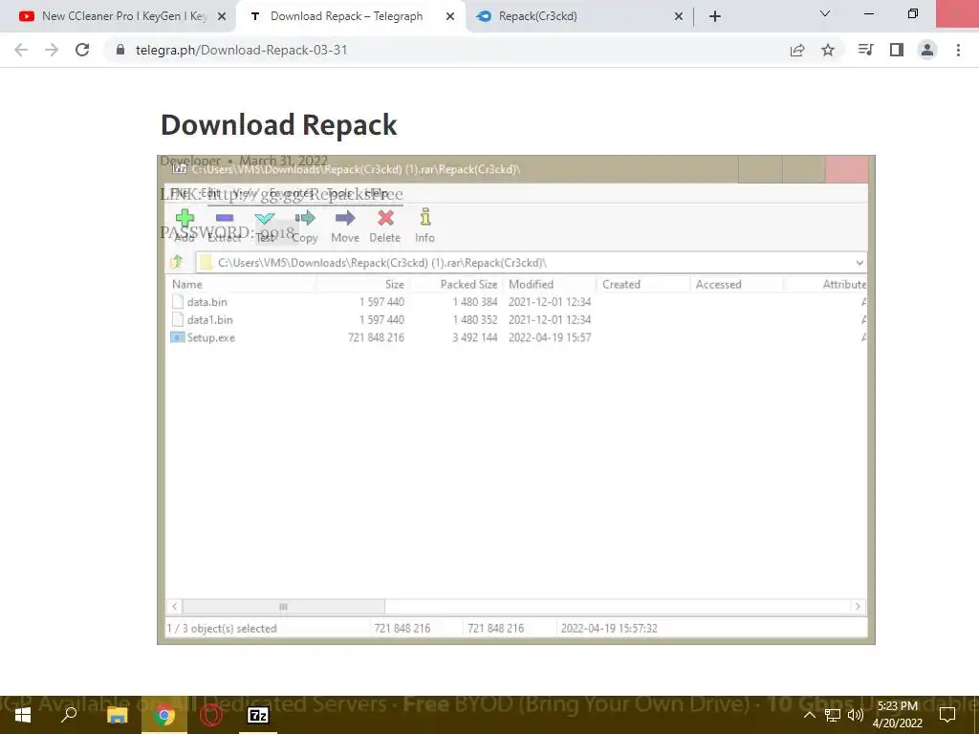
Task: Open the volume tray icon
Action: click(x=856, y=715)
